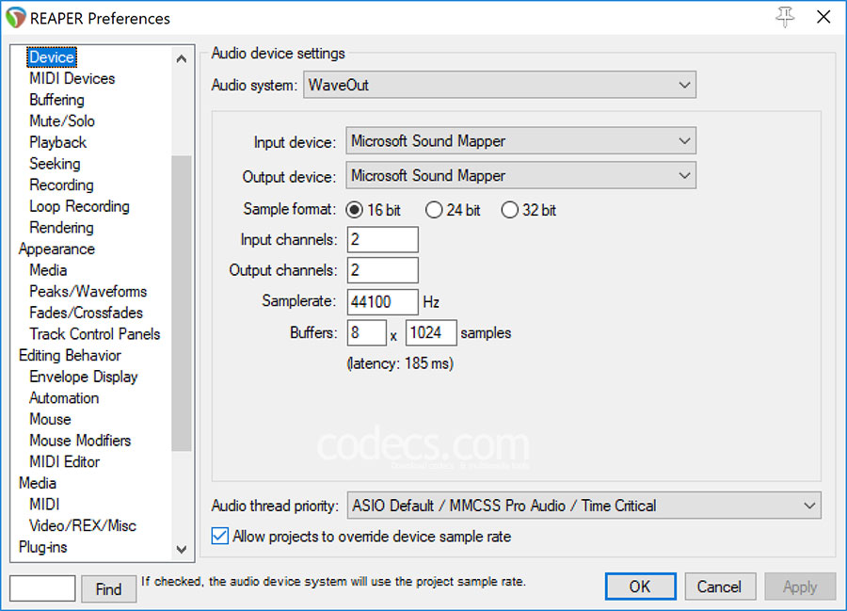This screenshot has height=611, width=847.
Task: Click the buffer size field showing 1024
Action: pos(431,332)
